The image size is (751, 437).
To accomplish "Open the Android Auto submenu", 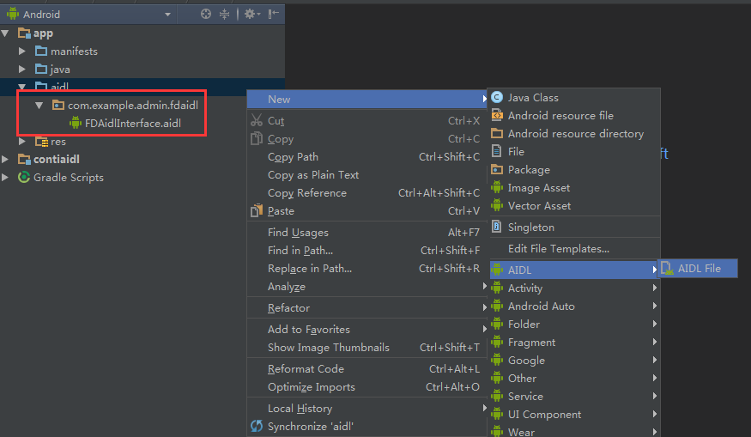I will [x=574, y=307].
